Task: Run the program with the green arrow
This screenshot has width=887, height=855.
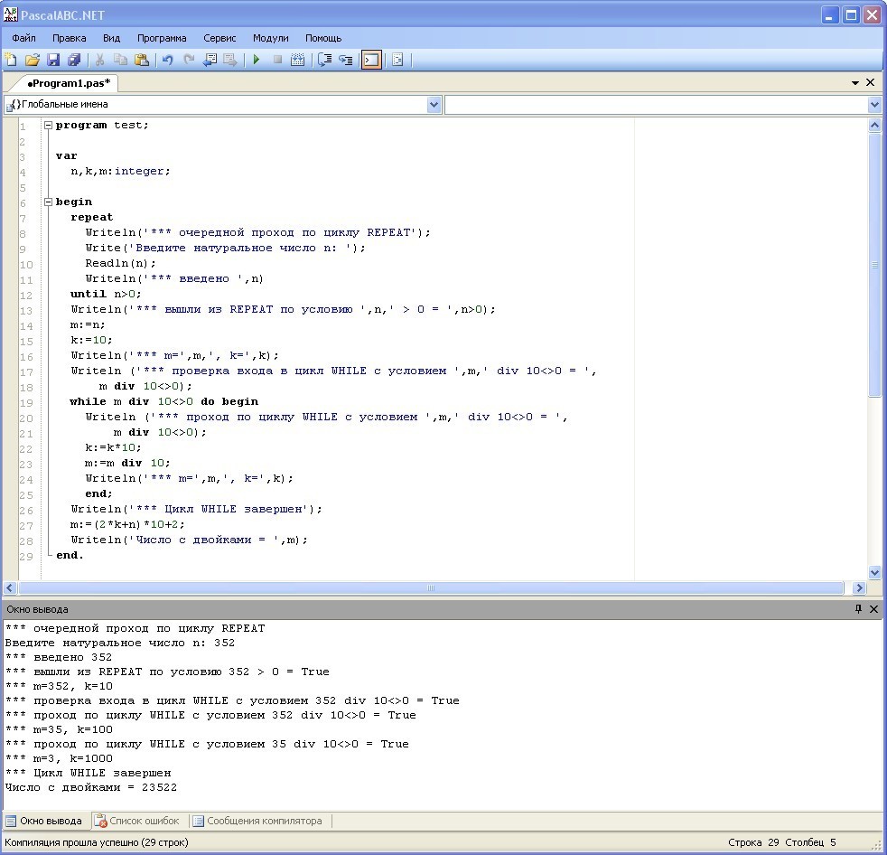Action: tap(257, 61)
